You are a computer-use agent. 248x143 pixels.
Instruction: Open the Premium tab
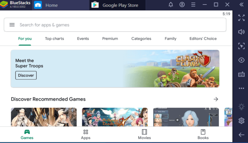coord(110,38)
